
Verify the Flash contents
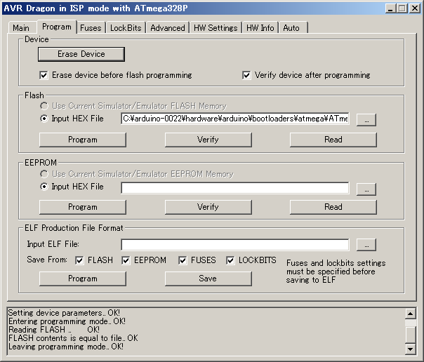pyautogui.click(x=208, y=140)
